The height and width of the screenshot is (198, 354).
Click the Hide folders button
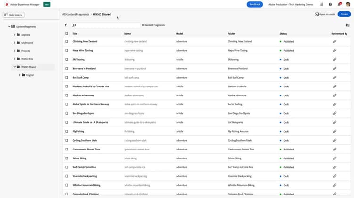point(14,15)
